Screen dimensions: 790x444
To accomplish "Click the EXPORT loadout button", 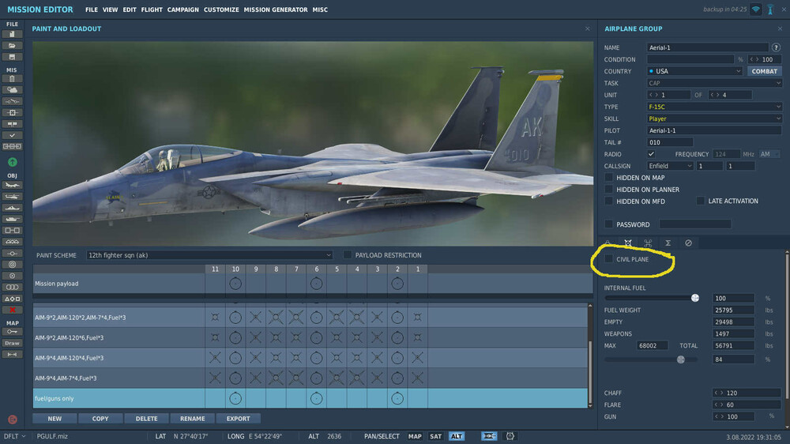I will point(238,419).
